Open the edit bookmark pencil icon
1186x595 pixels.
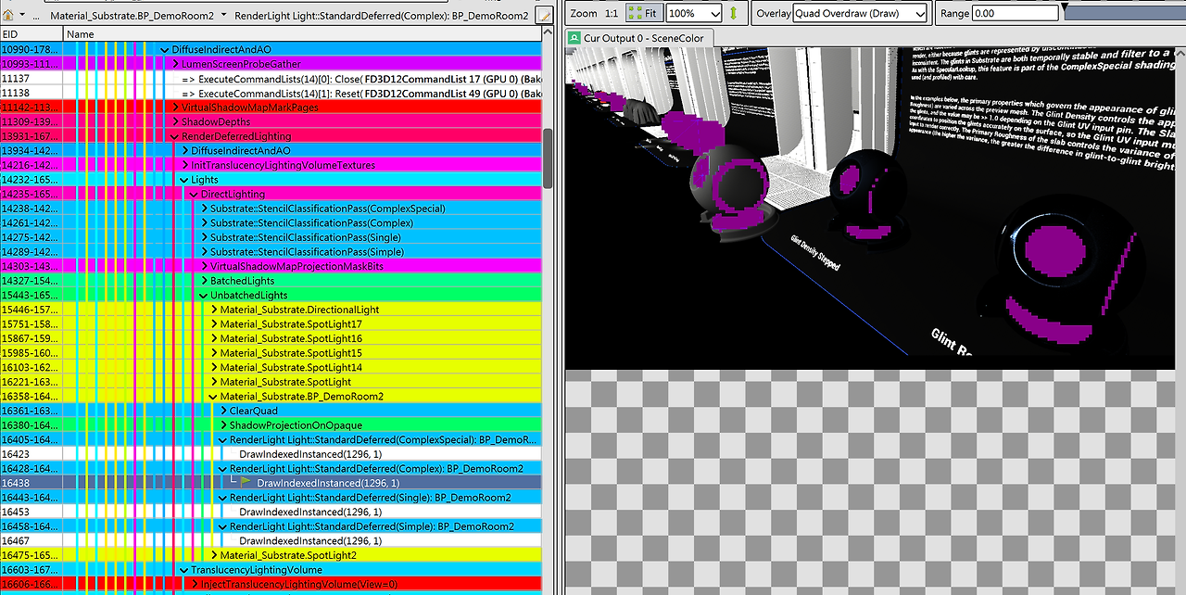[x=545, y=15]
